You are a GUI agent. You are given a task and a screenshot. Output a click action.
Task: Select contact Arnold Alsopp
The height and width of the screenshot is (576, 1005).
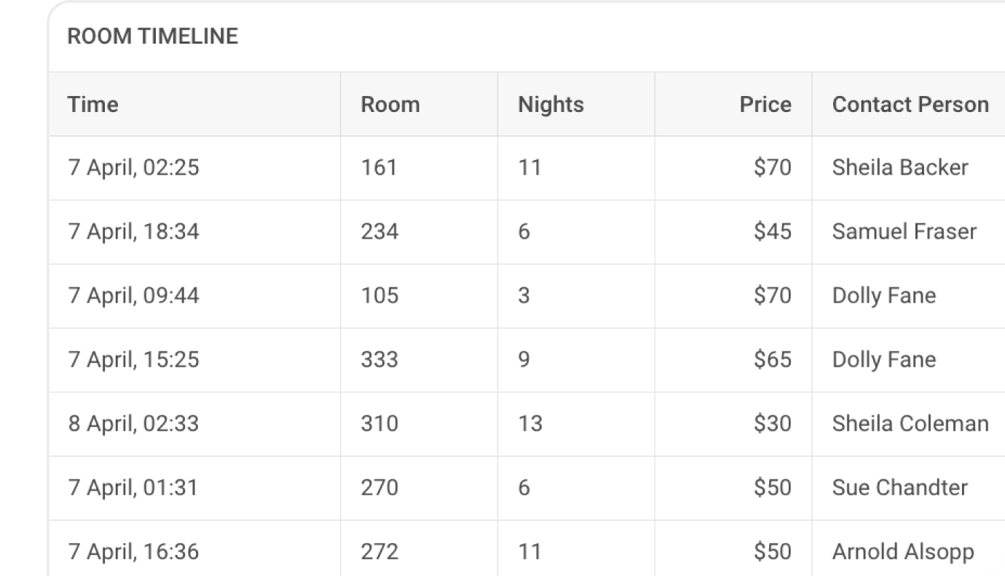903,552
